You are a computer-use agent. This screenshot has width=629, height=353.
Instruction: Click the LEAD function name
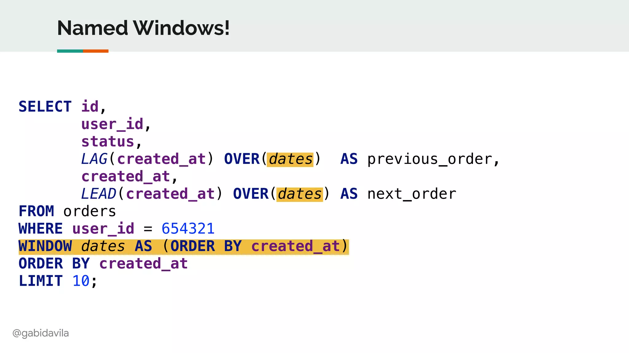click(x=98, y=194)
